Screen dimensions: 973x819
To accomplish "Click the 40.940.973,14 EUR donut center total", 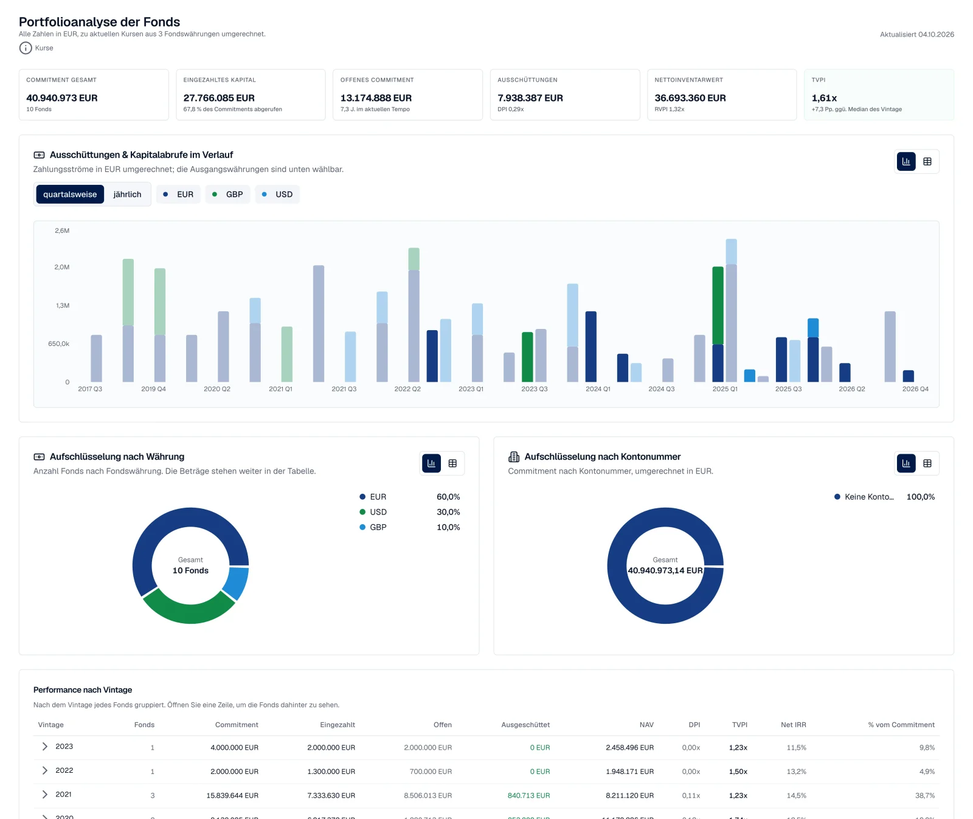I will [665, 570].
